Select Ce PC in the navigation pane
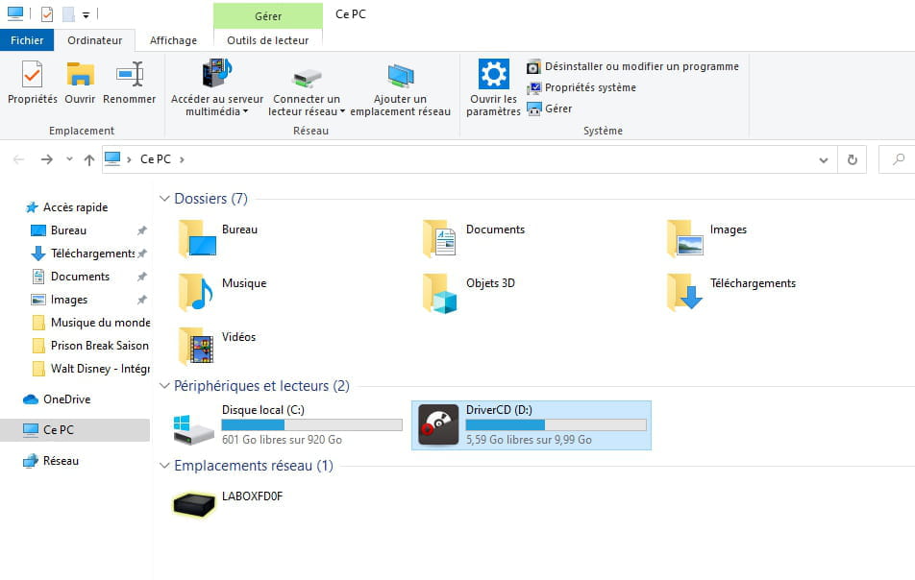 [x=75, y=430]
